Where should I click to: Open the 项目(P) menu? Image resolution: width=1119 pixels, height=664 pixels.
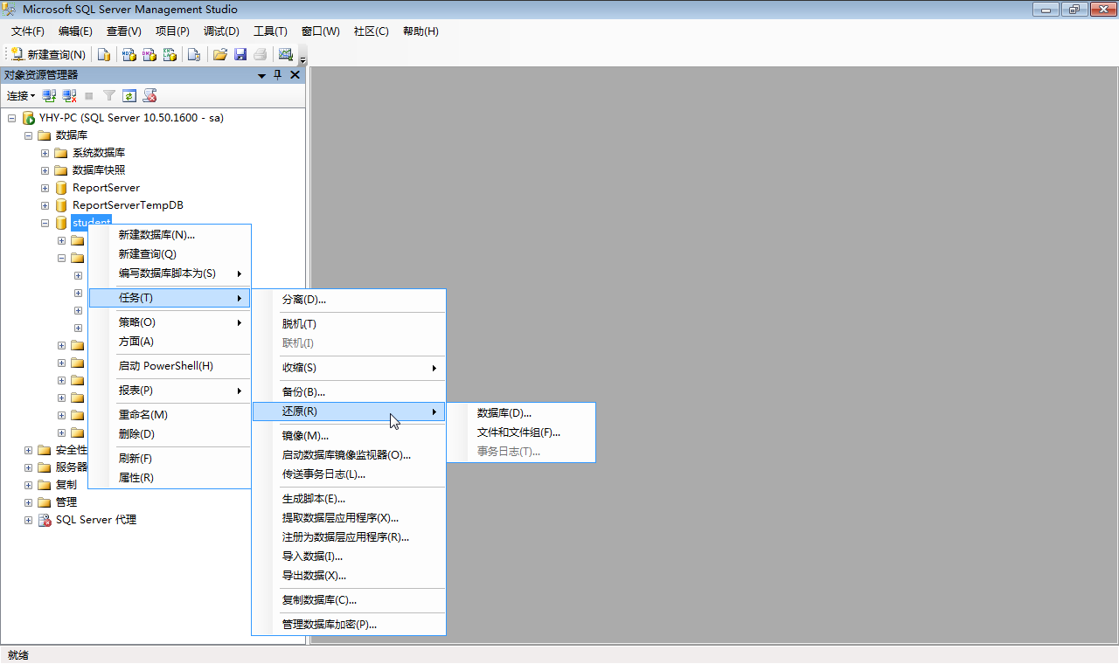[172, 31]
